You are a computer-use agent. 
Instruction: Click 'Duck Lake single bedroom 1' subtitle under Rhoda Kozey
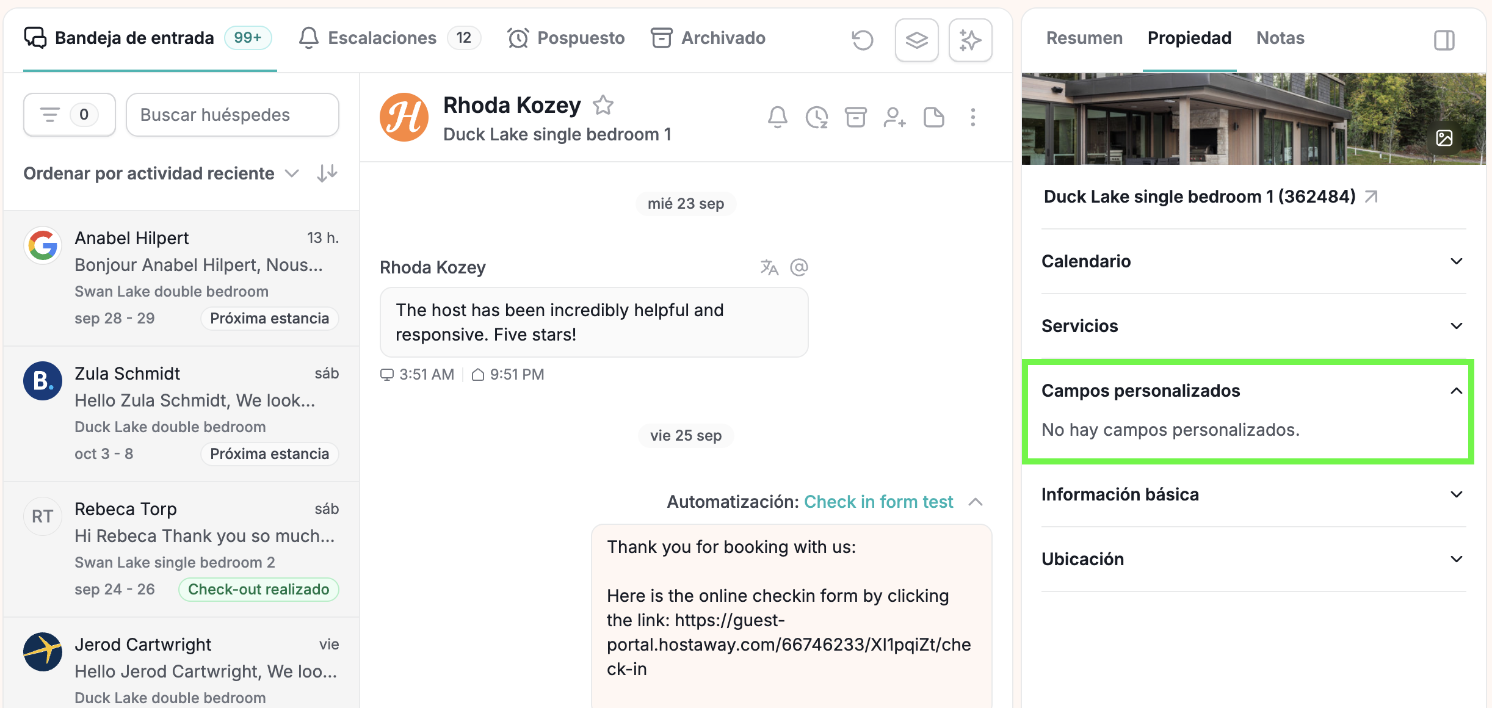coord(557,134)
